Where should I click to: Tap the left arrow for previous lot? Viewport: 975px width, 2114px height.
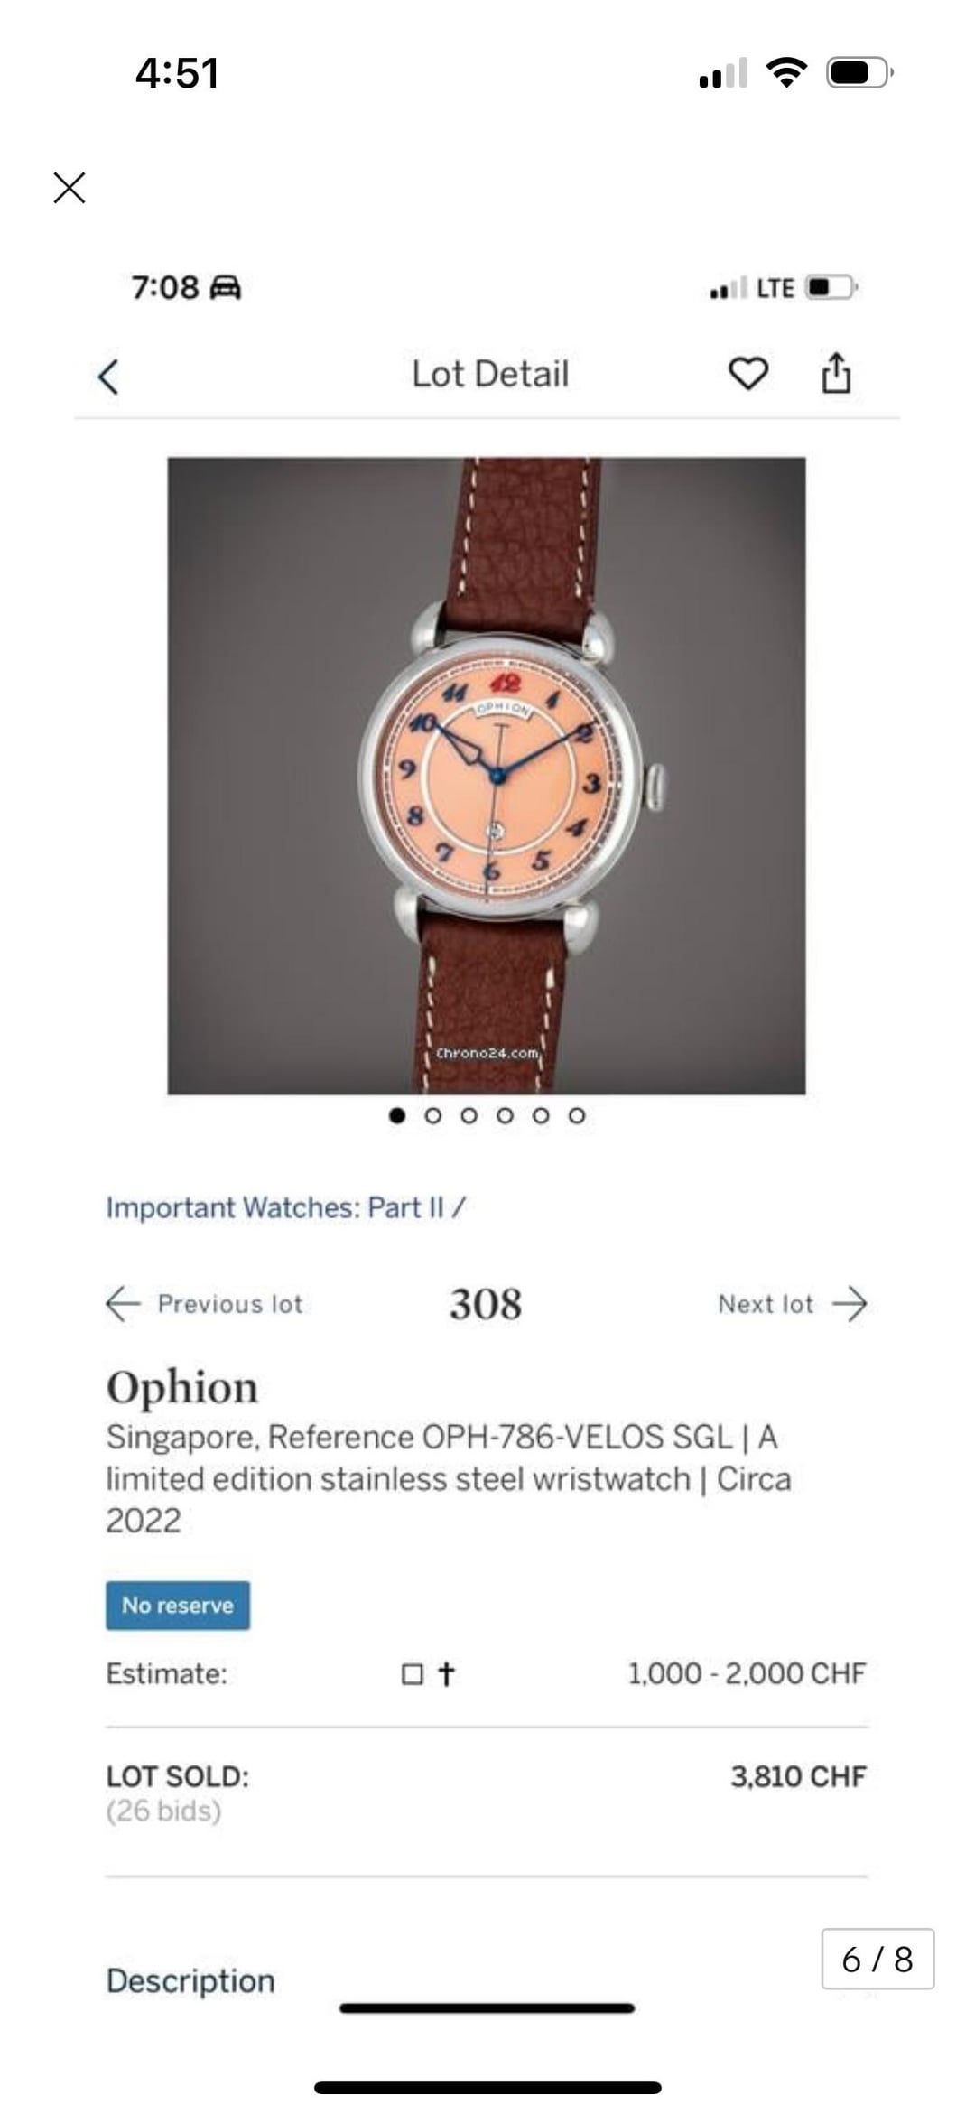(123, 1304)
